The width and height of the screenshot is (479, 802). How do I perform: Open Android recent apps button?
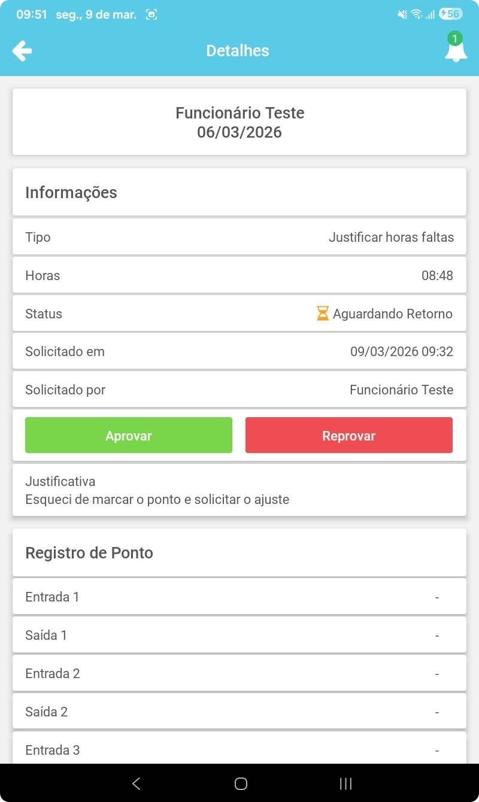pos(345,783)
